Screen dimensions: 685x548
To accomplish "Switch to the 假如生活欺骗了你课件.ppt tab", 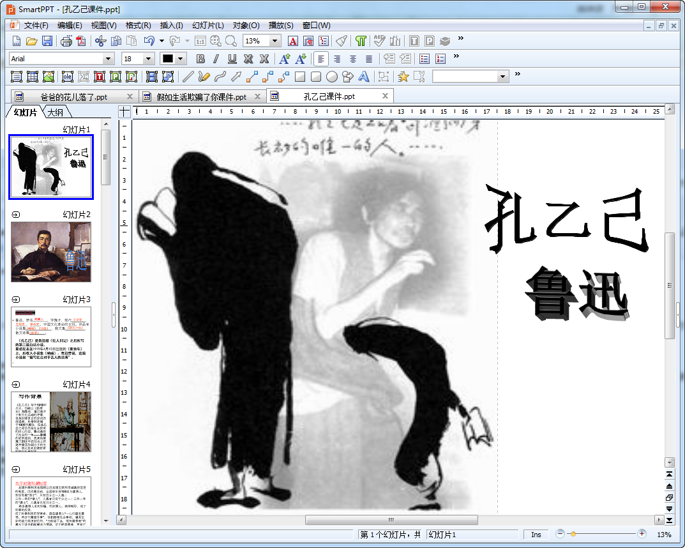I will tap(201, 96).
